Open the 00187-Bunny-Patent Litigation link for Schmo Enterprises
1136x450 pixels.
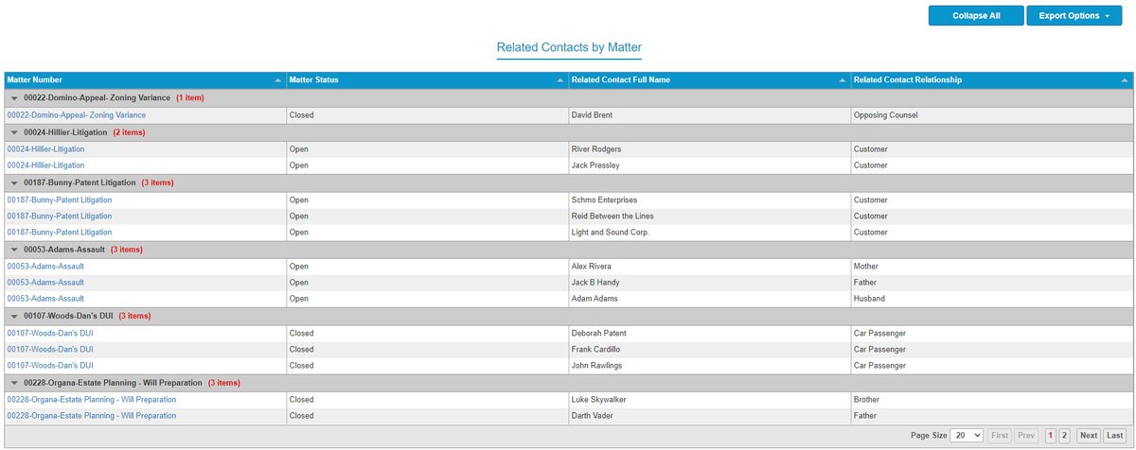pyautogui.click(x=60, y=199)
